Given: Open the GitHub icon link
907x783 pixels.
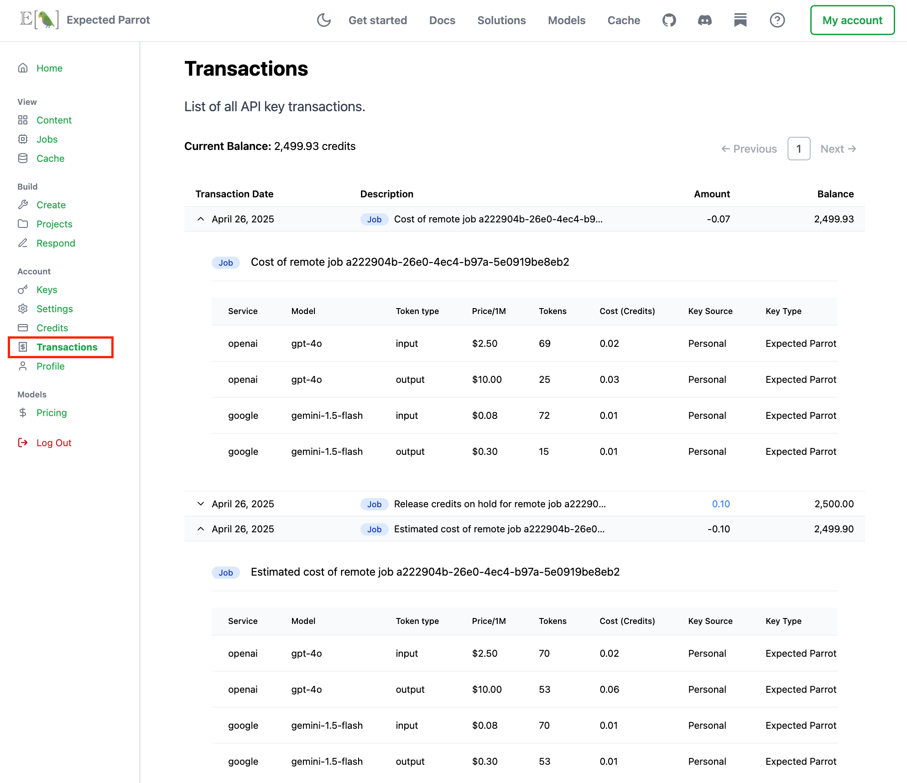Looking at the screenshot, I should tap(669, 20).
